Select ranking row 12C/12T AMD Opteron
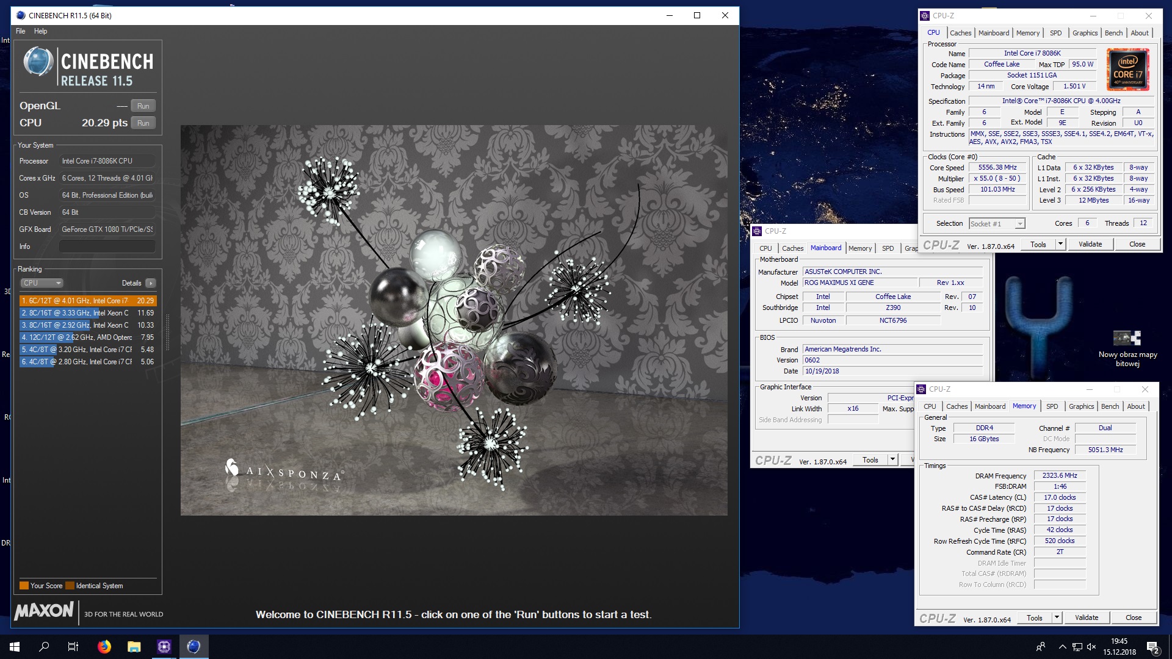1172x659 pixels. 87,337
